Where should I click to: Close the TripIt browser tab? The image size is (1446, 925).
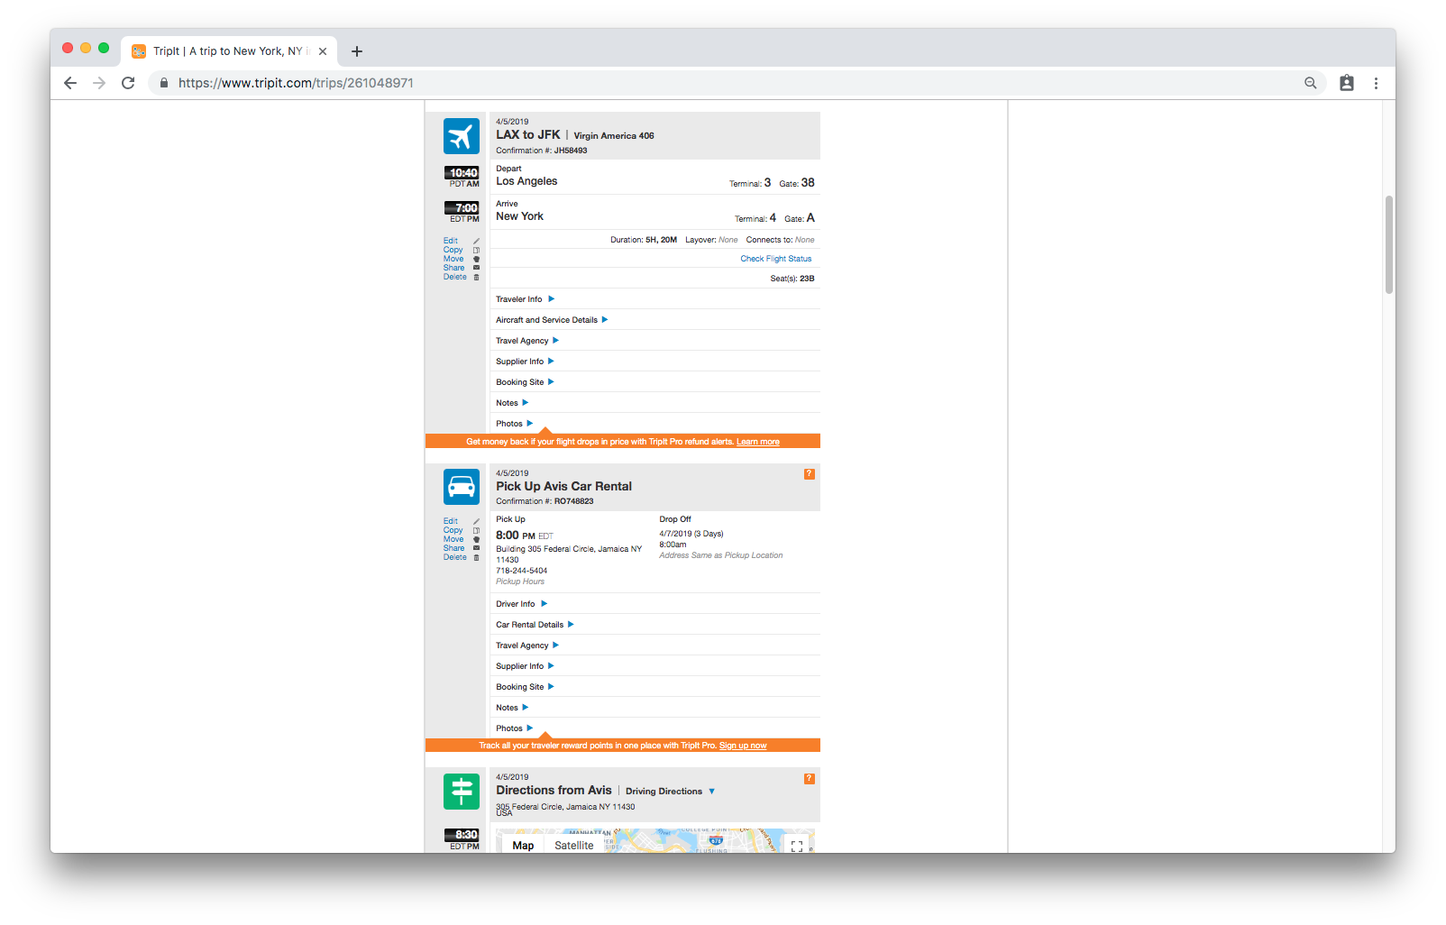point(323,51)
